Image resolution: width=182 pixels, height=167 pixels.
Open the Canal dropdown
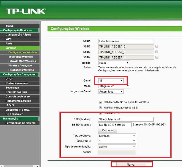click(111, 80)
